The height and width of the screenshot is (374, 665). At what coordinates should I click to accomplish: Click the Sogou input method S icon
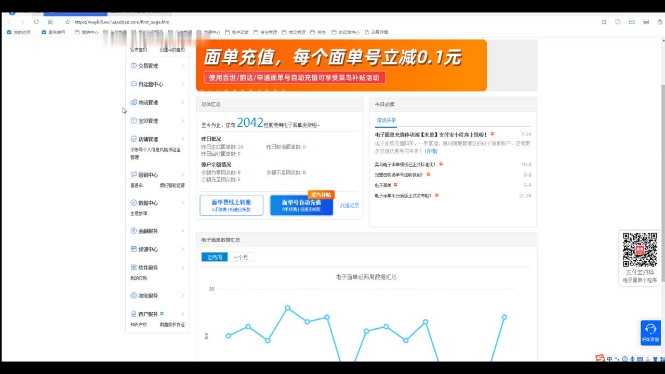[x=600, y=358]
